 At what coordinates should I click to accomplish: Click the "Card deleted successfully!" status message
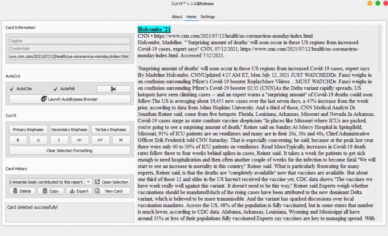[x=33, y=207]
